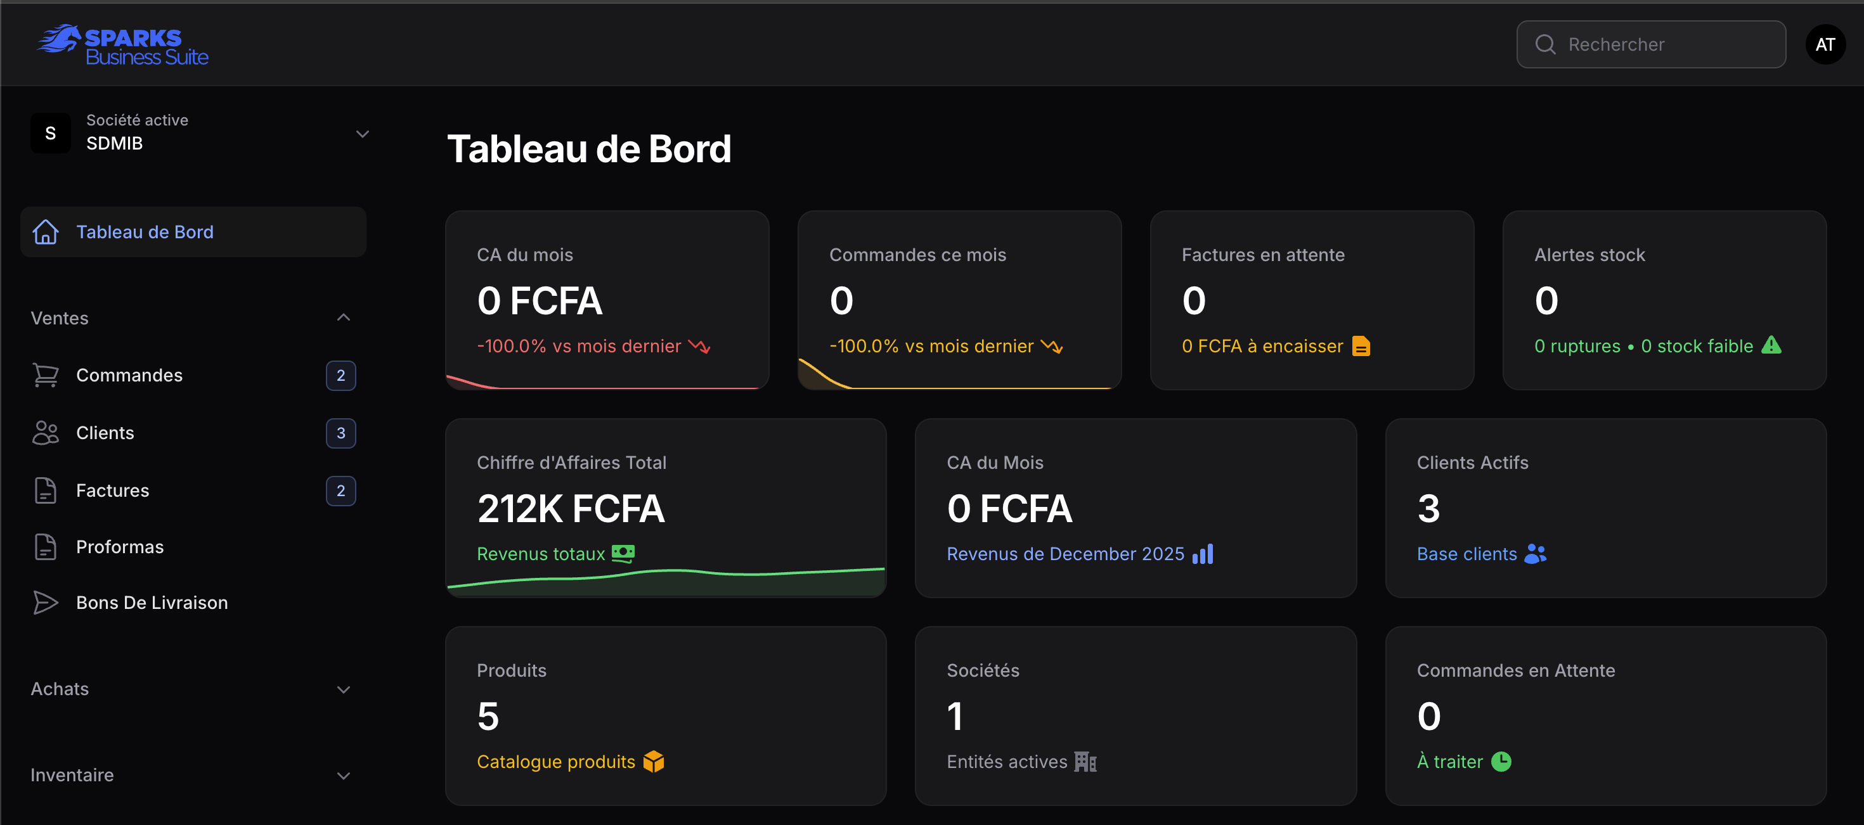Select Tableau de Bord in the sidebar

tap(145, 231)
